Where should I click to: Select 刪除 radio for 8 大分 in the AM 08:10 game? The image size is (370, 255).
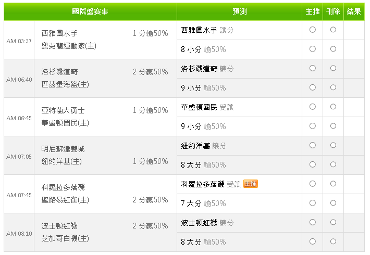pyautogui.click(x=333, y=241)
